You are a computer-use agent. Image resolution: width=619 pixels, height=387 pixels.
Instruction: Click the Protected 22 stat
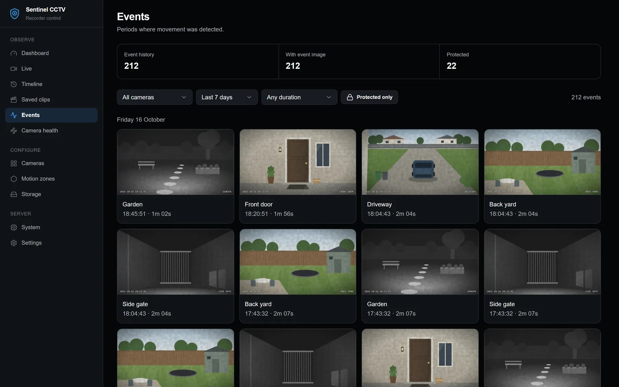point(520,62)
